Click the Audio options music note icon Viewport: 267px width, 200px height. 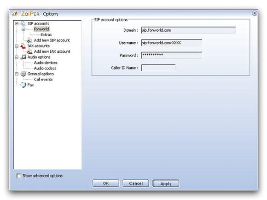pos(23,57)
